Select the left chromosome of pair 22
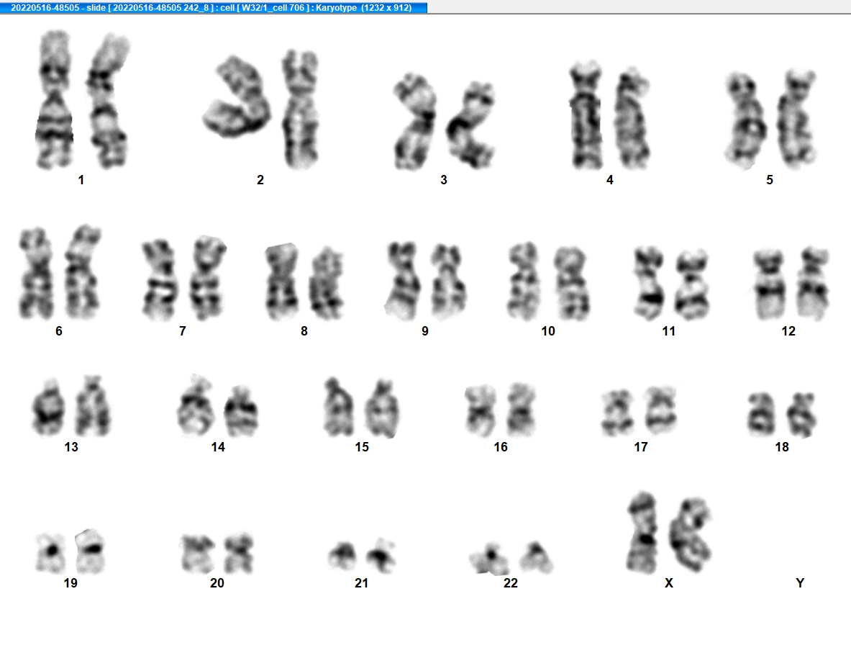This screenshot has height=653, width=851. 490,559
